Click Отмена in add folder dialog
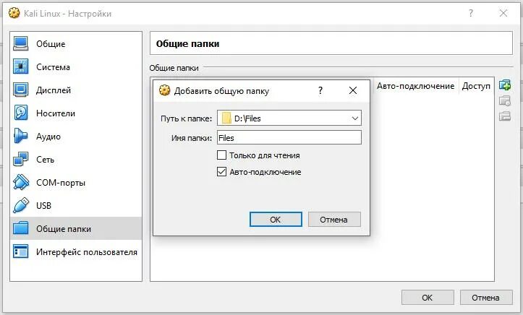Viewport: 523px width, 315px height. pyautogui.click(x=334, y=220)
